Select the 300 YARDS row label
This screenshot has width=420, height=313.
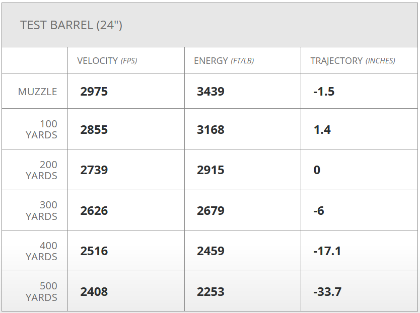pos(41,210)
